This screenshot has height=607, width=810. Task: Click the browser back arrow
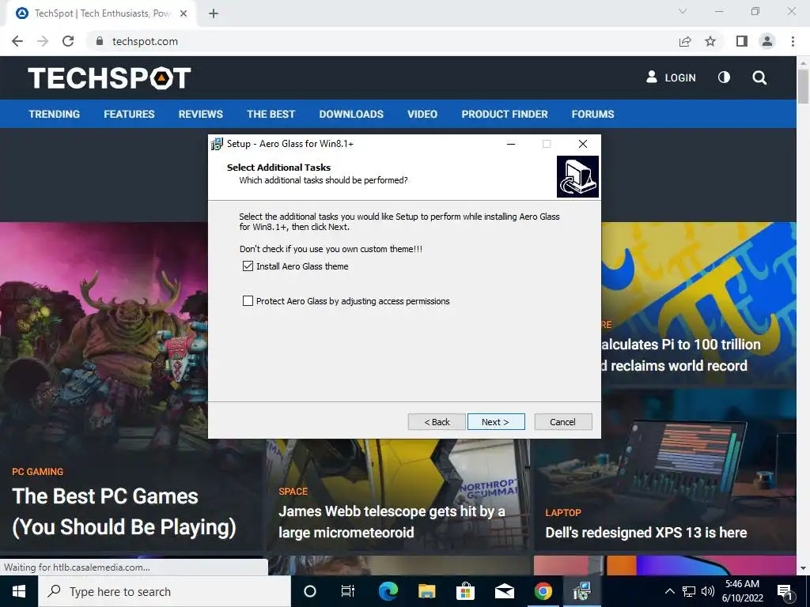coord(17,41)
